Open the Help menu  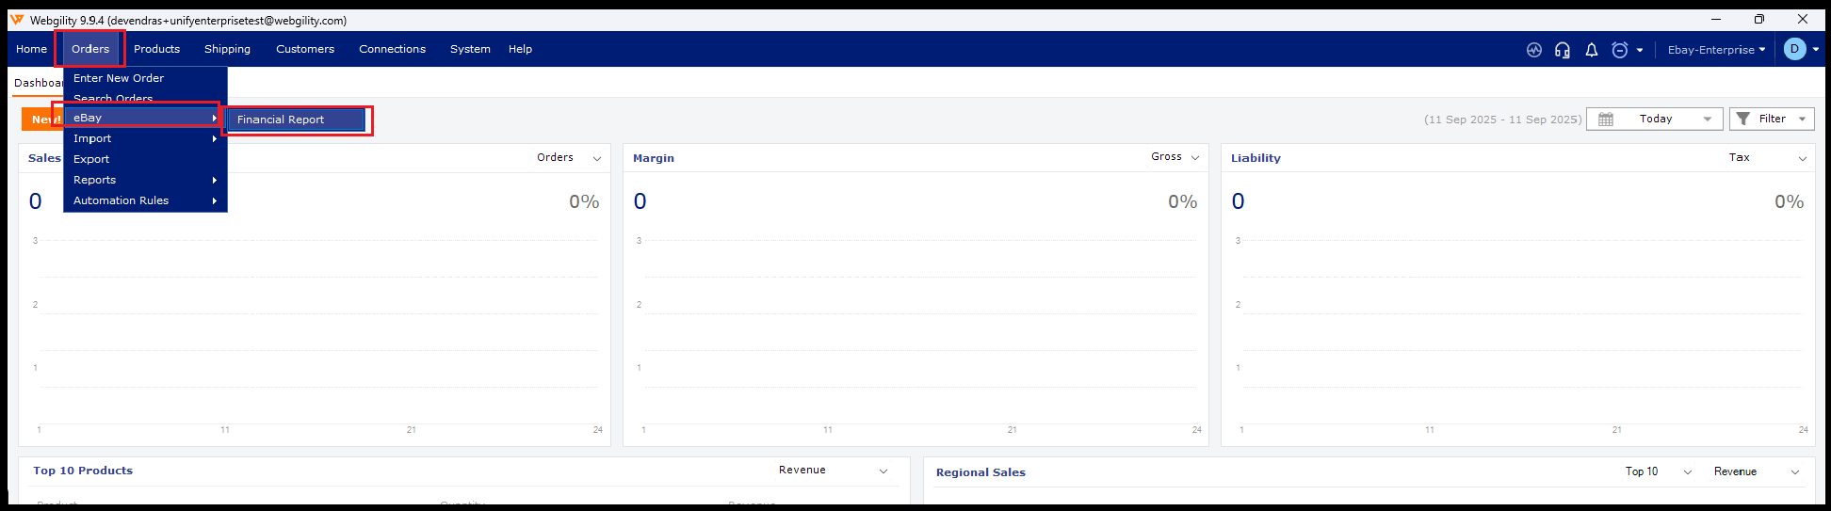coord(520,49)
